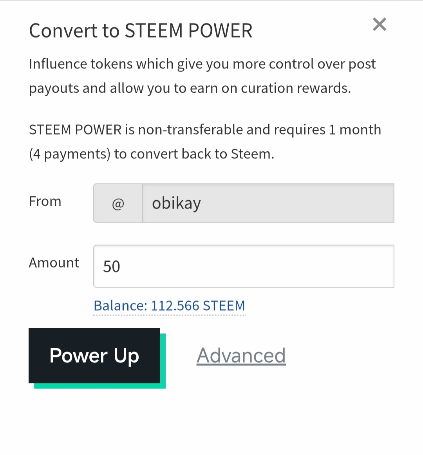Expand the Advanced power up options
Screen dimensions: 423x455
tap(241, 356)
